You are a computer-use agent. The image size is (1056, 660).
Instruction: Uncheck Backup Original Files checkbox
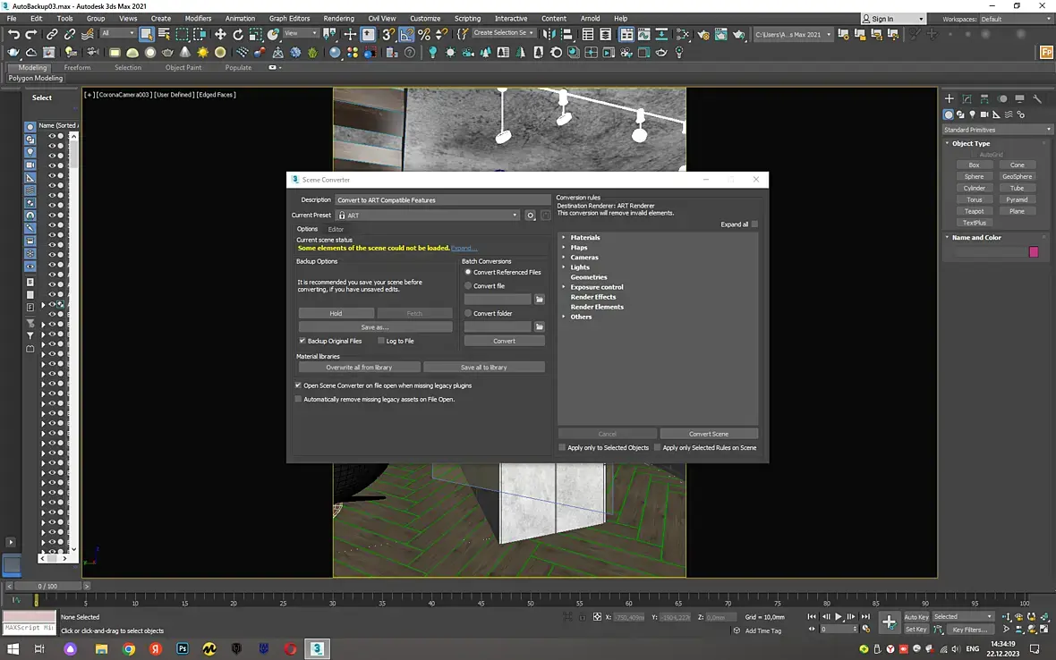click(x=302, y=341)
